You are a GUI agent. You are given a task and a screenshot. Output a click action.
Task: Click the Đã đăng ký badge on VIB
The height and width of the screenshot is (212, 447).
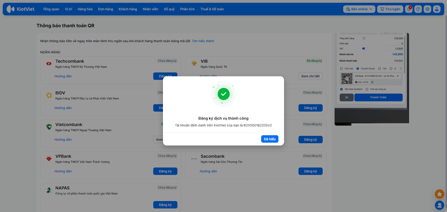tap(314, 61)
